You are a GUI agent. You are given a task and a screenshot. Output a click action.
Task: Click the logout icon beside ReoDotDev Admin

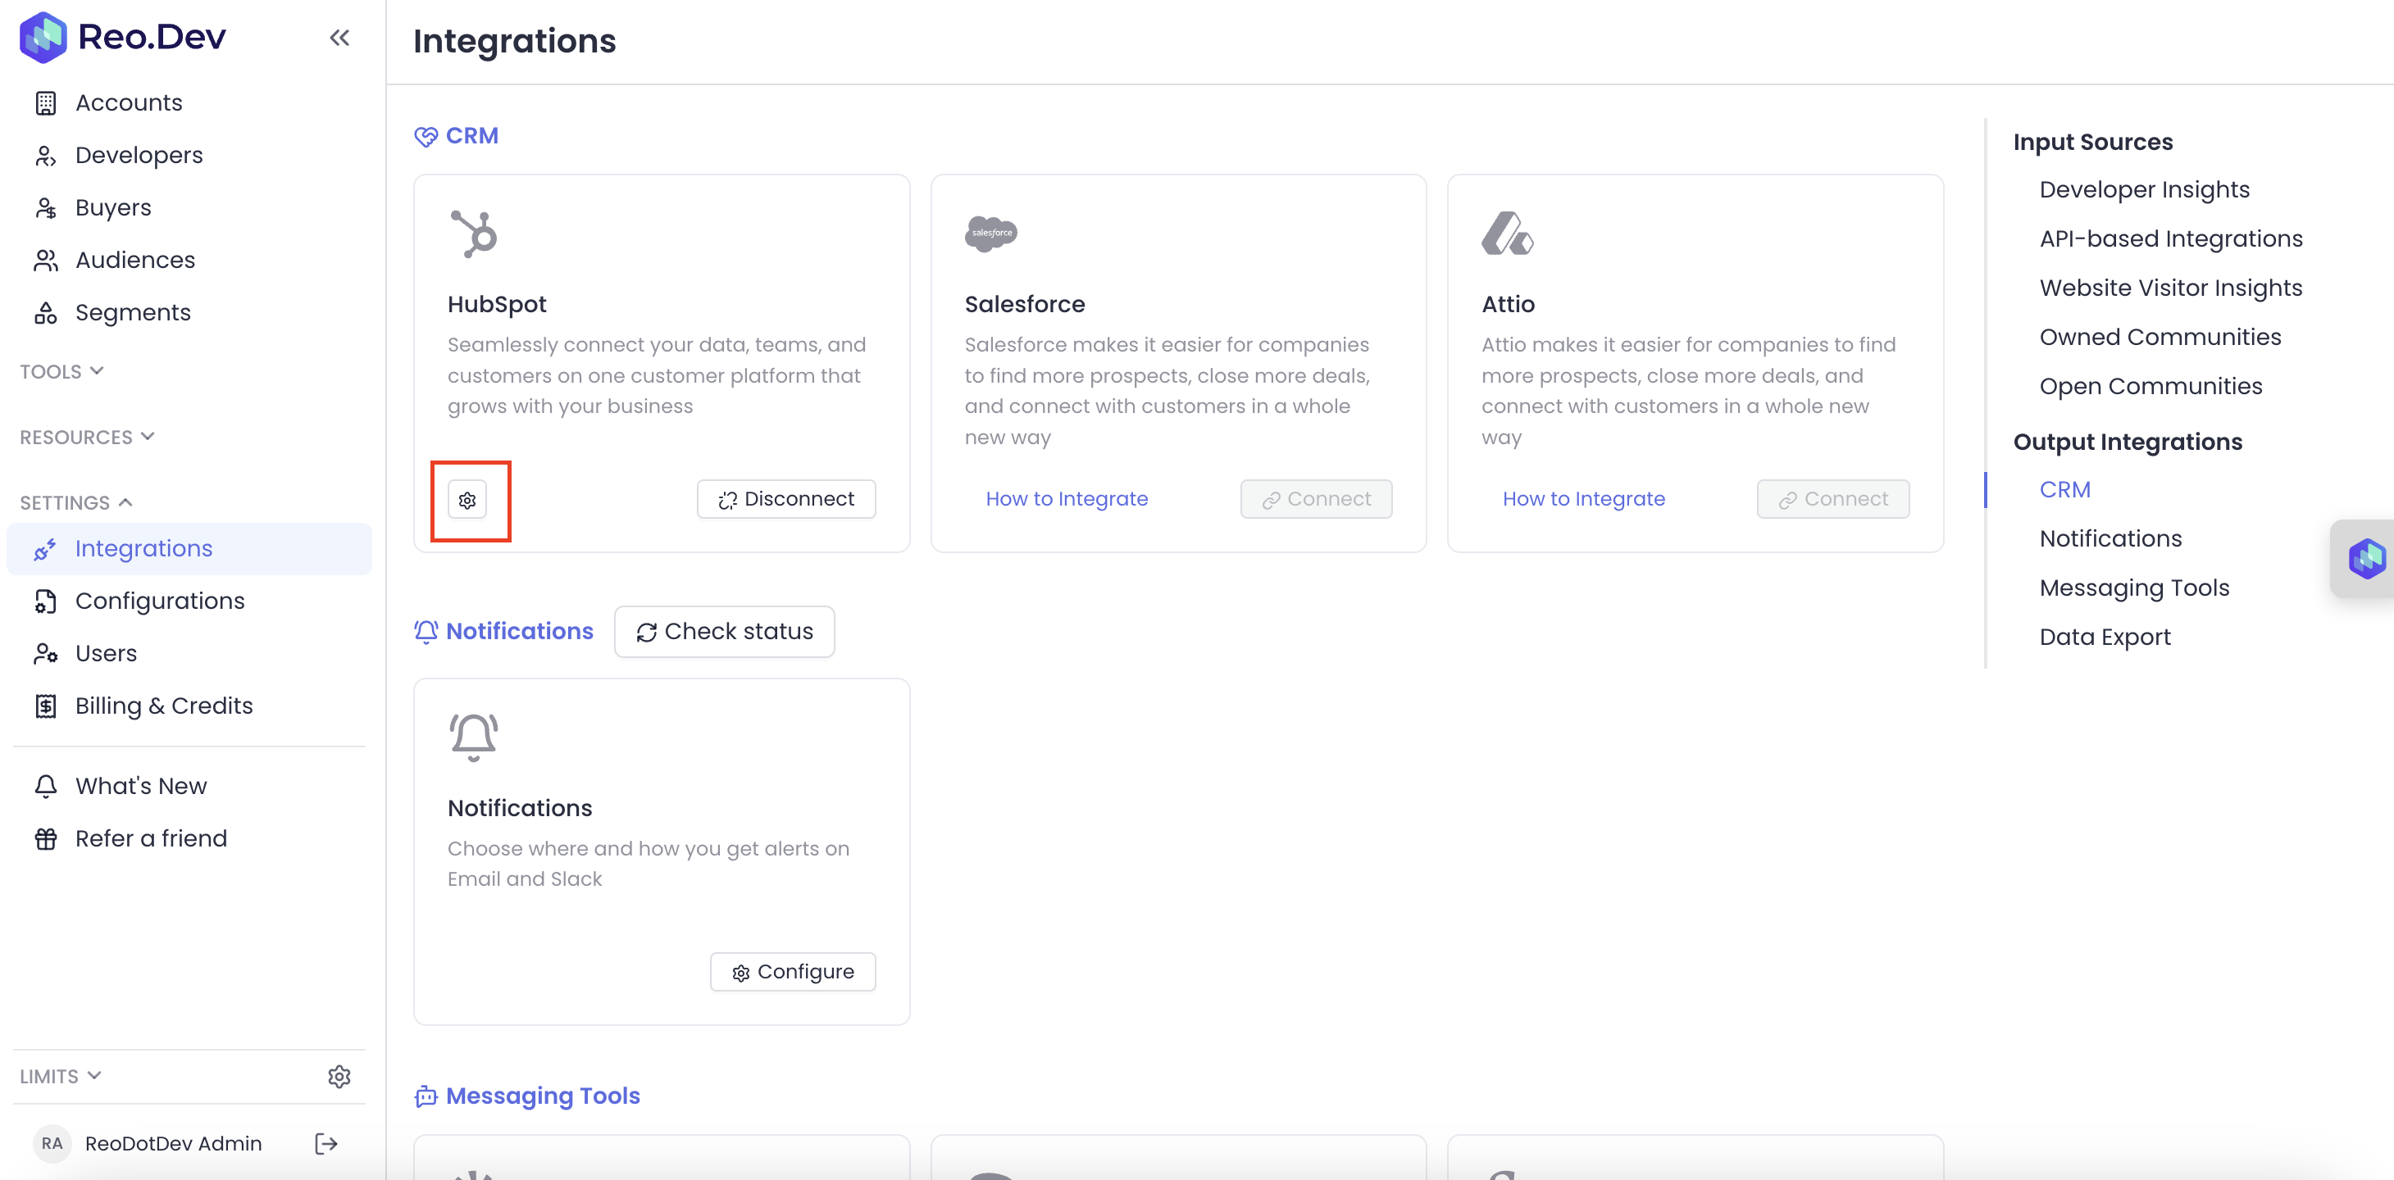pyautogui.click(x=326, y=1143)
